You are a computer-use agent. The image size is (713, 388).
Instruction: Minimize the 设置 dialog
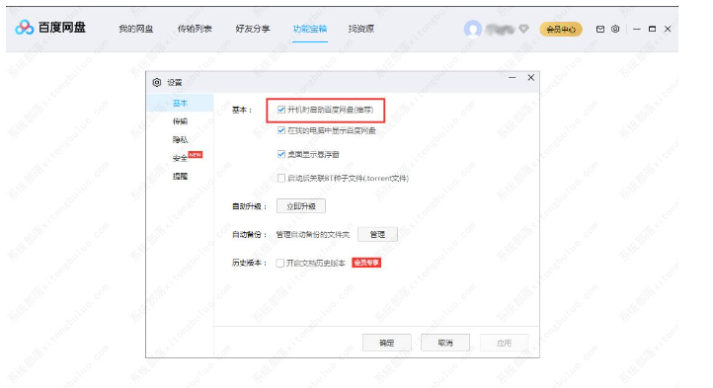click(512, 78)
